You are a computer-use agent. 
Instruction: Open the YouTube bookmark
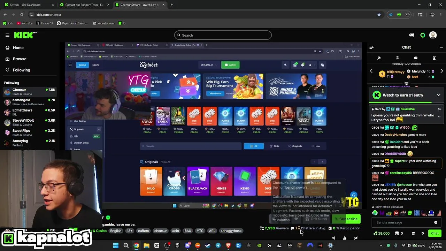coord(25,23)
